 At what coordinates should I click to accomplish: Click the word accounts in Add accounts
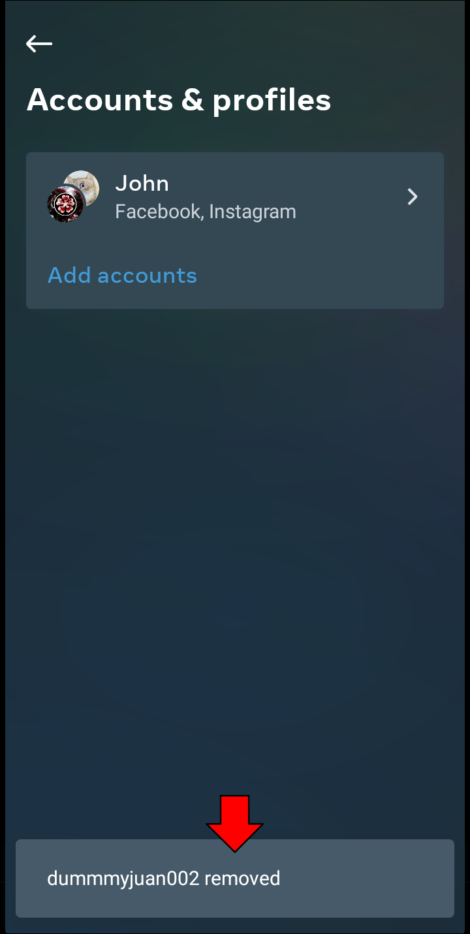pos(147,275)
